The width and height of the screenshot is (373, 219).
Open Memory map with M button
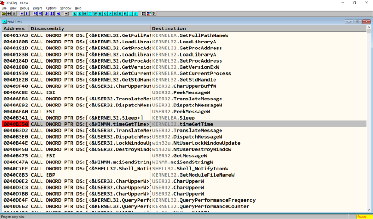[x=85, y=14]
